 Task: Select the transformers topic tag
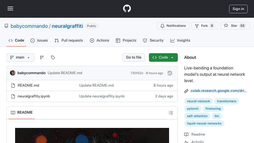pos(226,101)
